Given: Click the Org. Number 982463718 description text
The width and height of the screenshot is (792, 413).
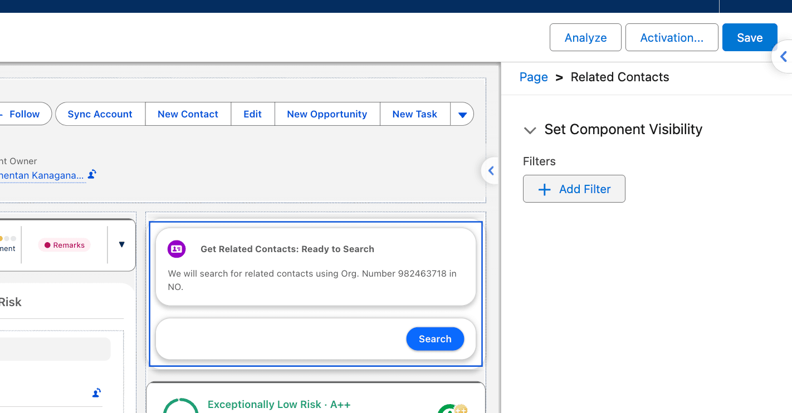Looking at the screenshot, I should pyautogui.click(x=312, y=281).
